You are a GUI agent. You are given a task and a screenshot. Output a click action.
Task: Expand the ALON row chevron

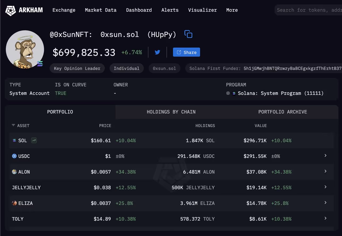point(326,171)
